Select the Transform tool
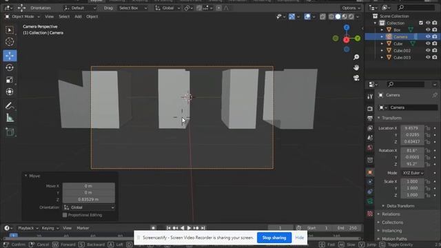The image size is (441, 248). tap(10, 92)
